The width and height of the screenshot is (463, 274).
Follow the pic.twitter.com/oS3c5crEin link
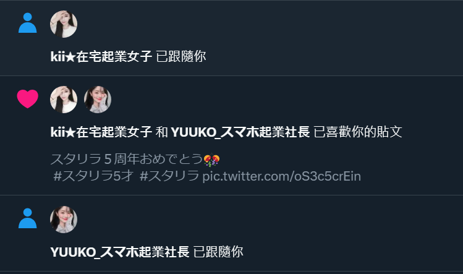tap(282, 176)
